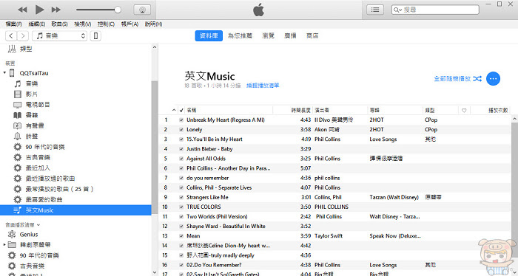Sort by the 時間長度 column header
The image size is (518, 276).
tap(301, 111)
